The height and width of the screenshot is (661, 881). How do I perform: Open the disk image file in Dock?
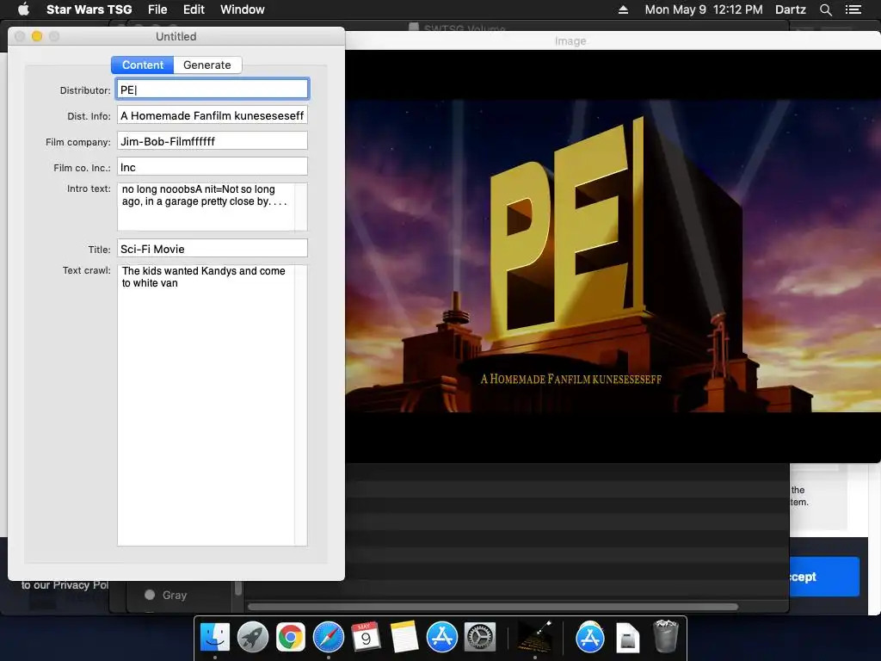tap(627, 638)
